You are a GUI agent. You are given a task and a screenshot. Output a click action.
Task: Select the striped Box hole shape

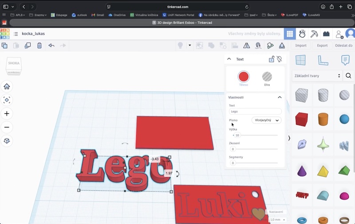coord(302,95)
